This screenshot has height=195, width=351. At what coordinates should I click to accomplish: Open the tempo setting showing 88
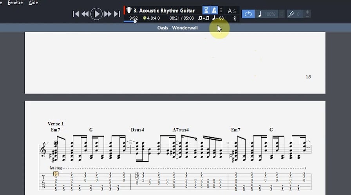coord(218,18)
